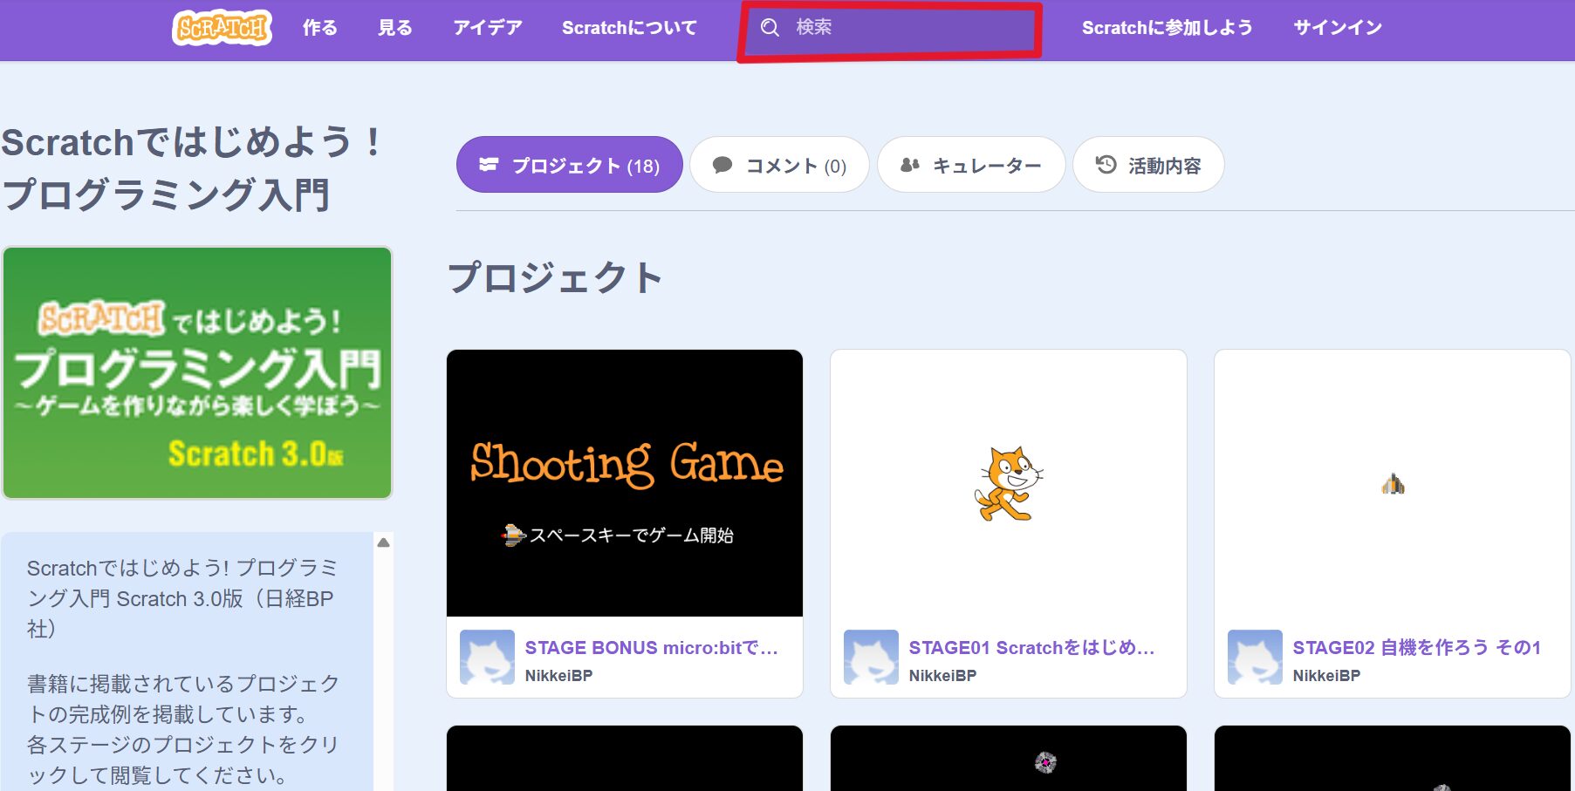The width and height of the screenshot is (1575, 791).
Task: Click NikkeiBP username under STAGE01
Action: pyautogui.click(x=942, y=676)
